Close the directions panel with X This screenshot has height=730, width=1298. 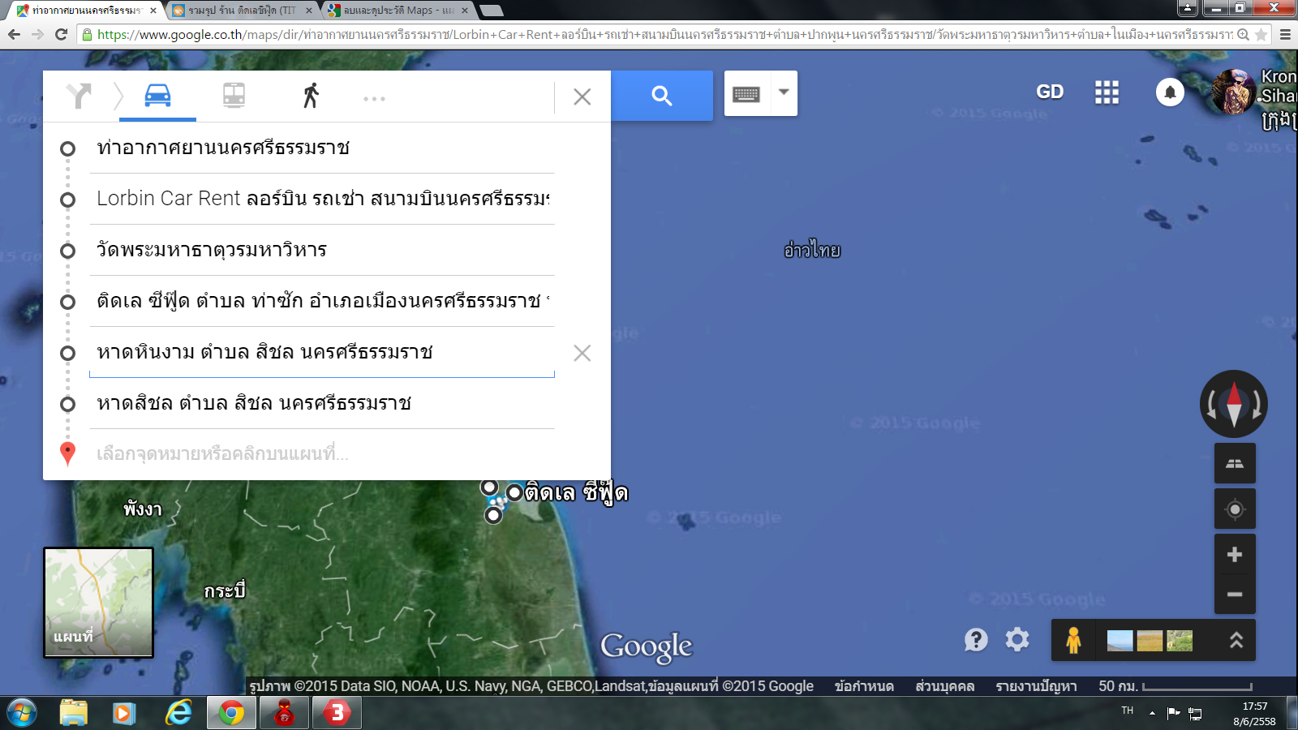tap(582, 97)
